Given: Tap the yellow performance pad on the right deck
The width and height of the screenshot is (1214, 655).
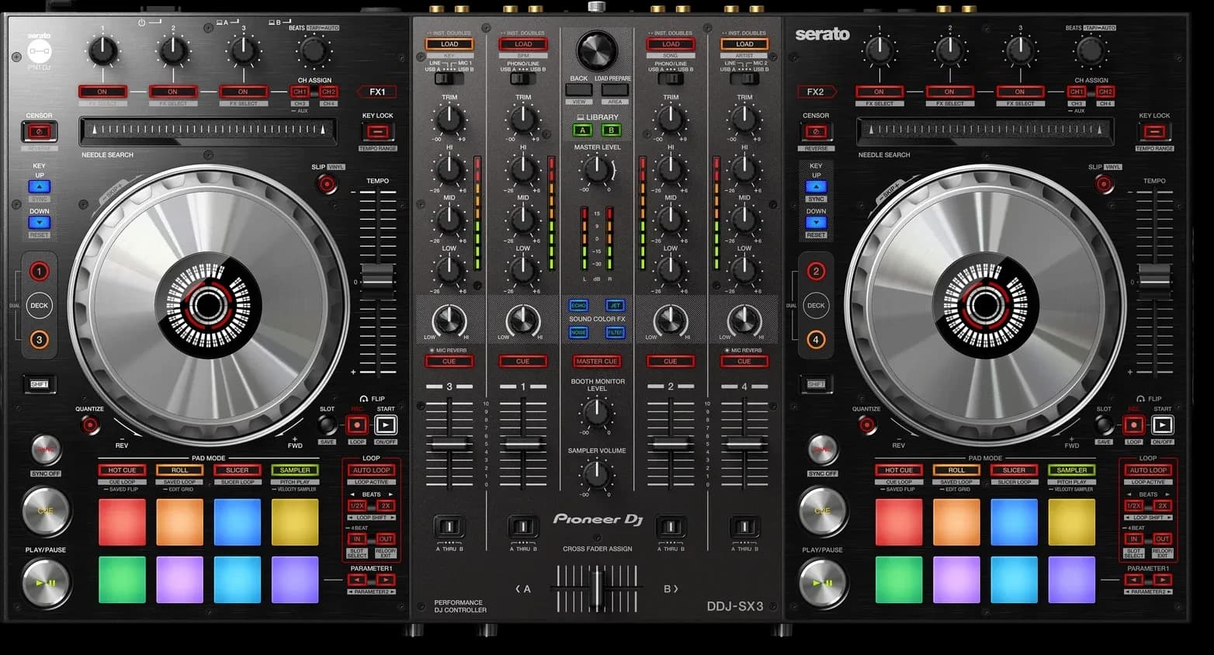Looking at the screenshot, I should [1072, 522].
